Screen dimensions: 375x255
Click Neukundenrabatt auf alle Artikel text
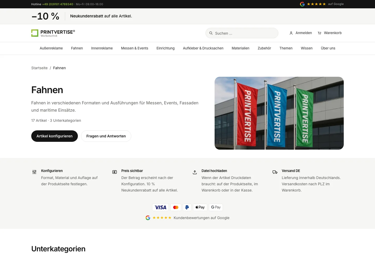click(101, 16)
